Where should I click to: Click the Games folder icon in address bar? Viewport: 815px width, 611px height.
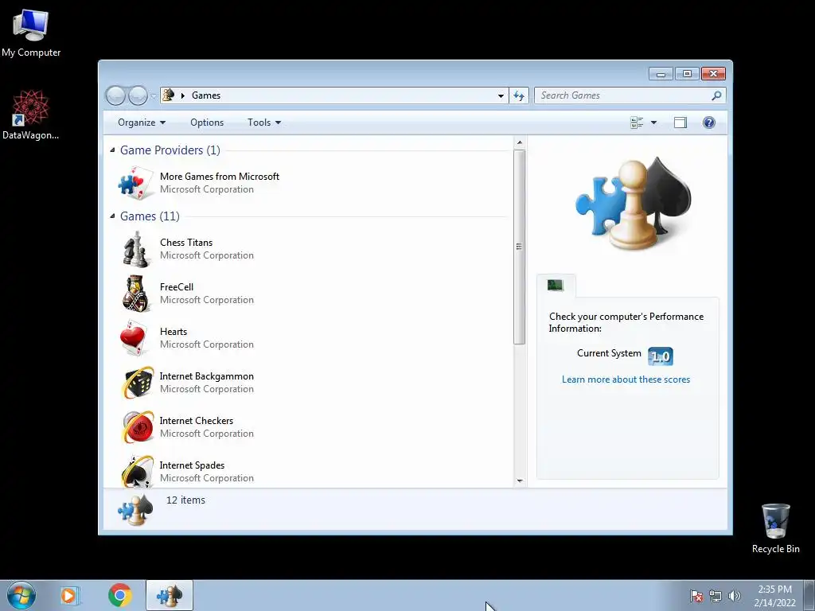point(169,95)
